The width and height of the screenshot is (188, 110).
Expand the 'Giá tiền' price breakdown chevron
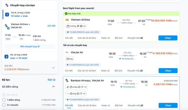[53, 68]
